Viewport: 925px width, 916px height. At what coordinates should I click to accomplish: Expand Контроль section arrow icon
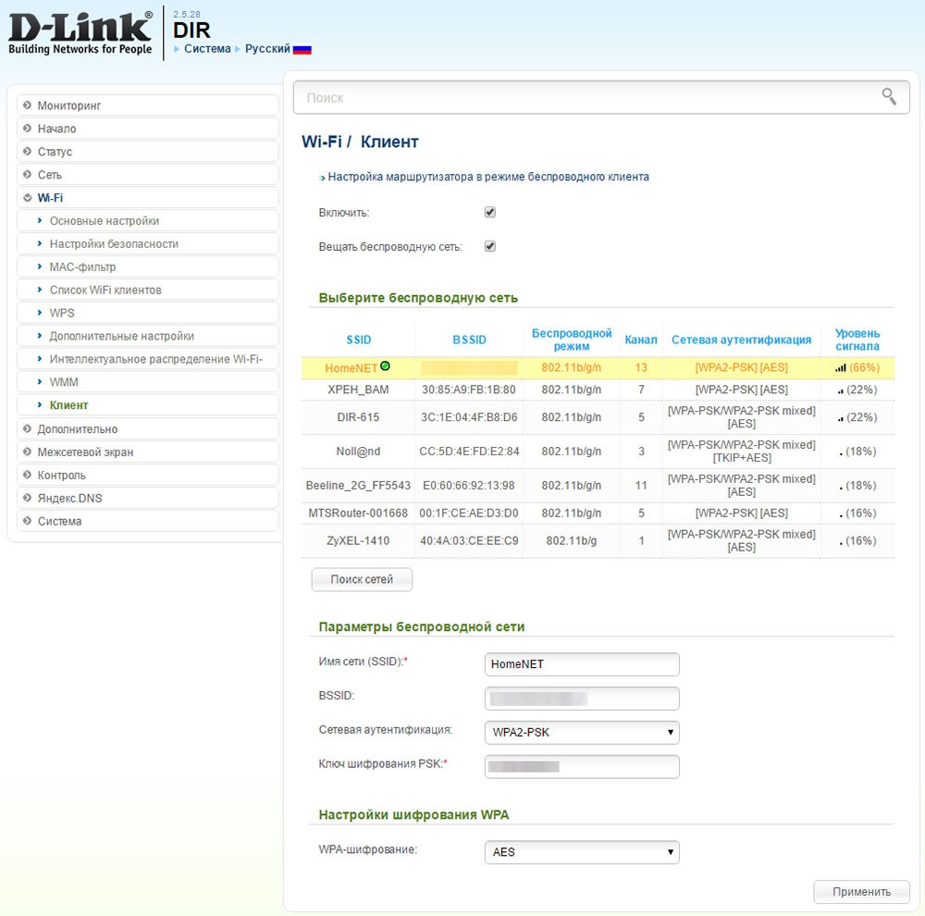(x=27, y=475)
